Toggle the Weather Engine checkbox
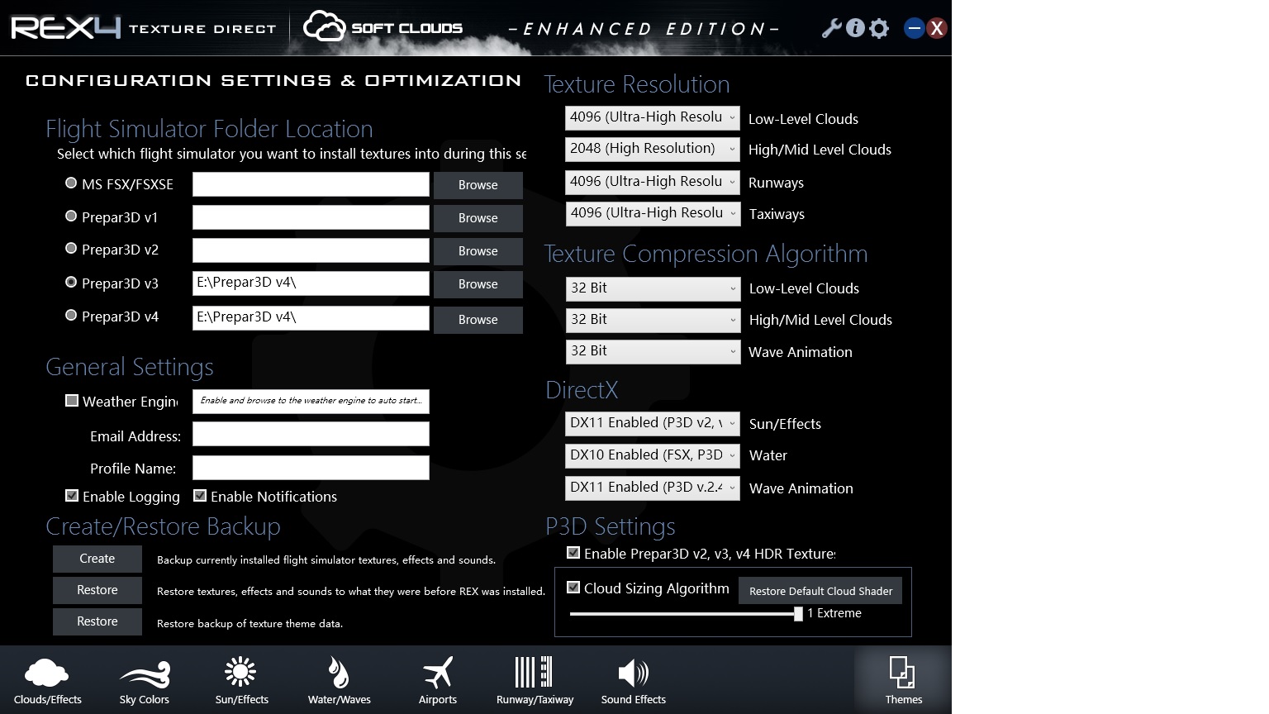The height and width of the screenshot is (714, 1269). coord(72,401)
